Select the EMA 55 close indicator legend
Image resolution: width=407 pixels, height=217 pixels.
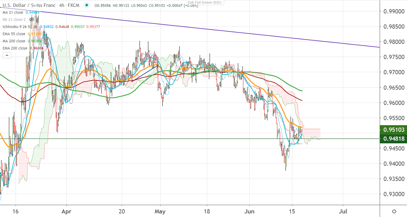14,34
